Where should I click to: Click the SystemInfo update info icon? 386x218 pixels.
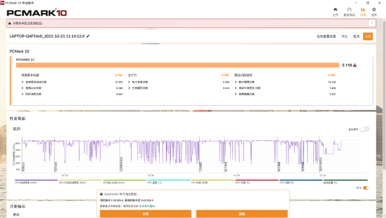(x=101, y=194)
